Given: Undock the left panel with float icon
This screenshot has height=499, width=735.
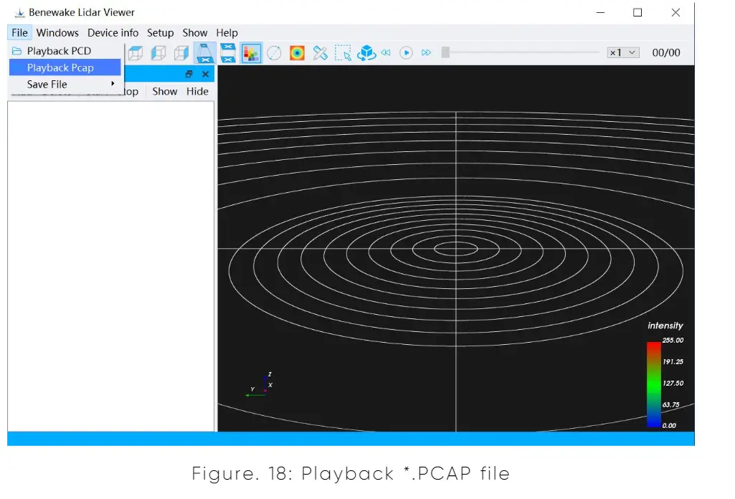Looking at the screenshot, I should pyautogui.click(x=189, y=74).
